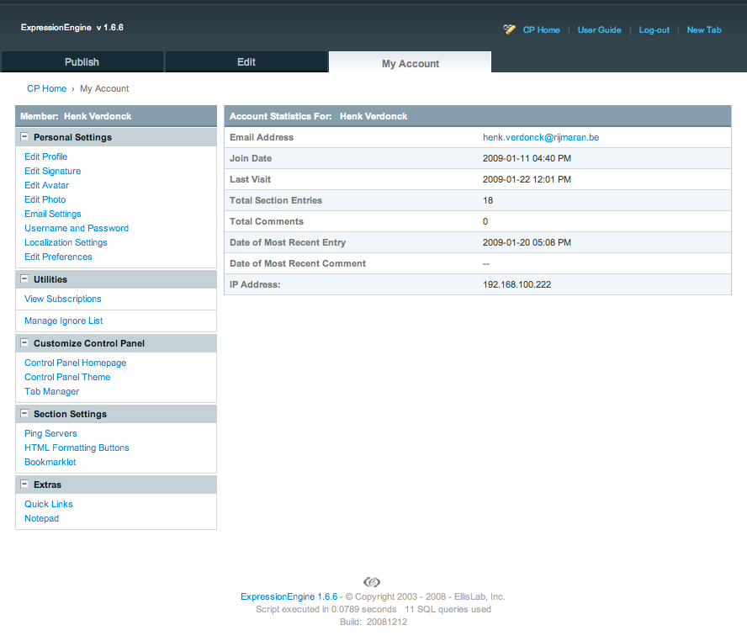Screen dimensions: 747x641
Task: Collapse the Personal Settings section
Action: pyautogui.click(x=24, y=136)
